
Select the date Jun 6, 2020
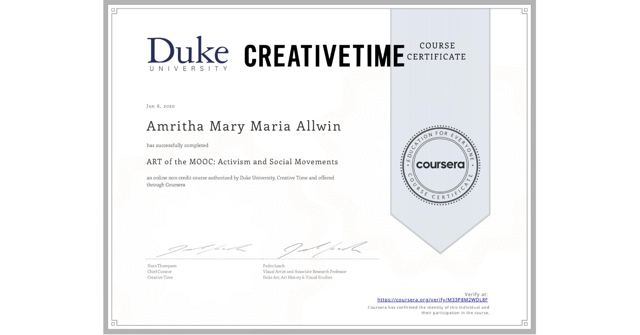click(160, 106)
